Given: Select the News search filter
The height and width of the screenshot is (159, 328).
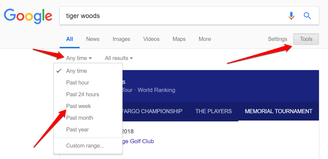Looking at the screenshot, I should pos(92,39).
